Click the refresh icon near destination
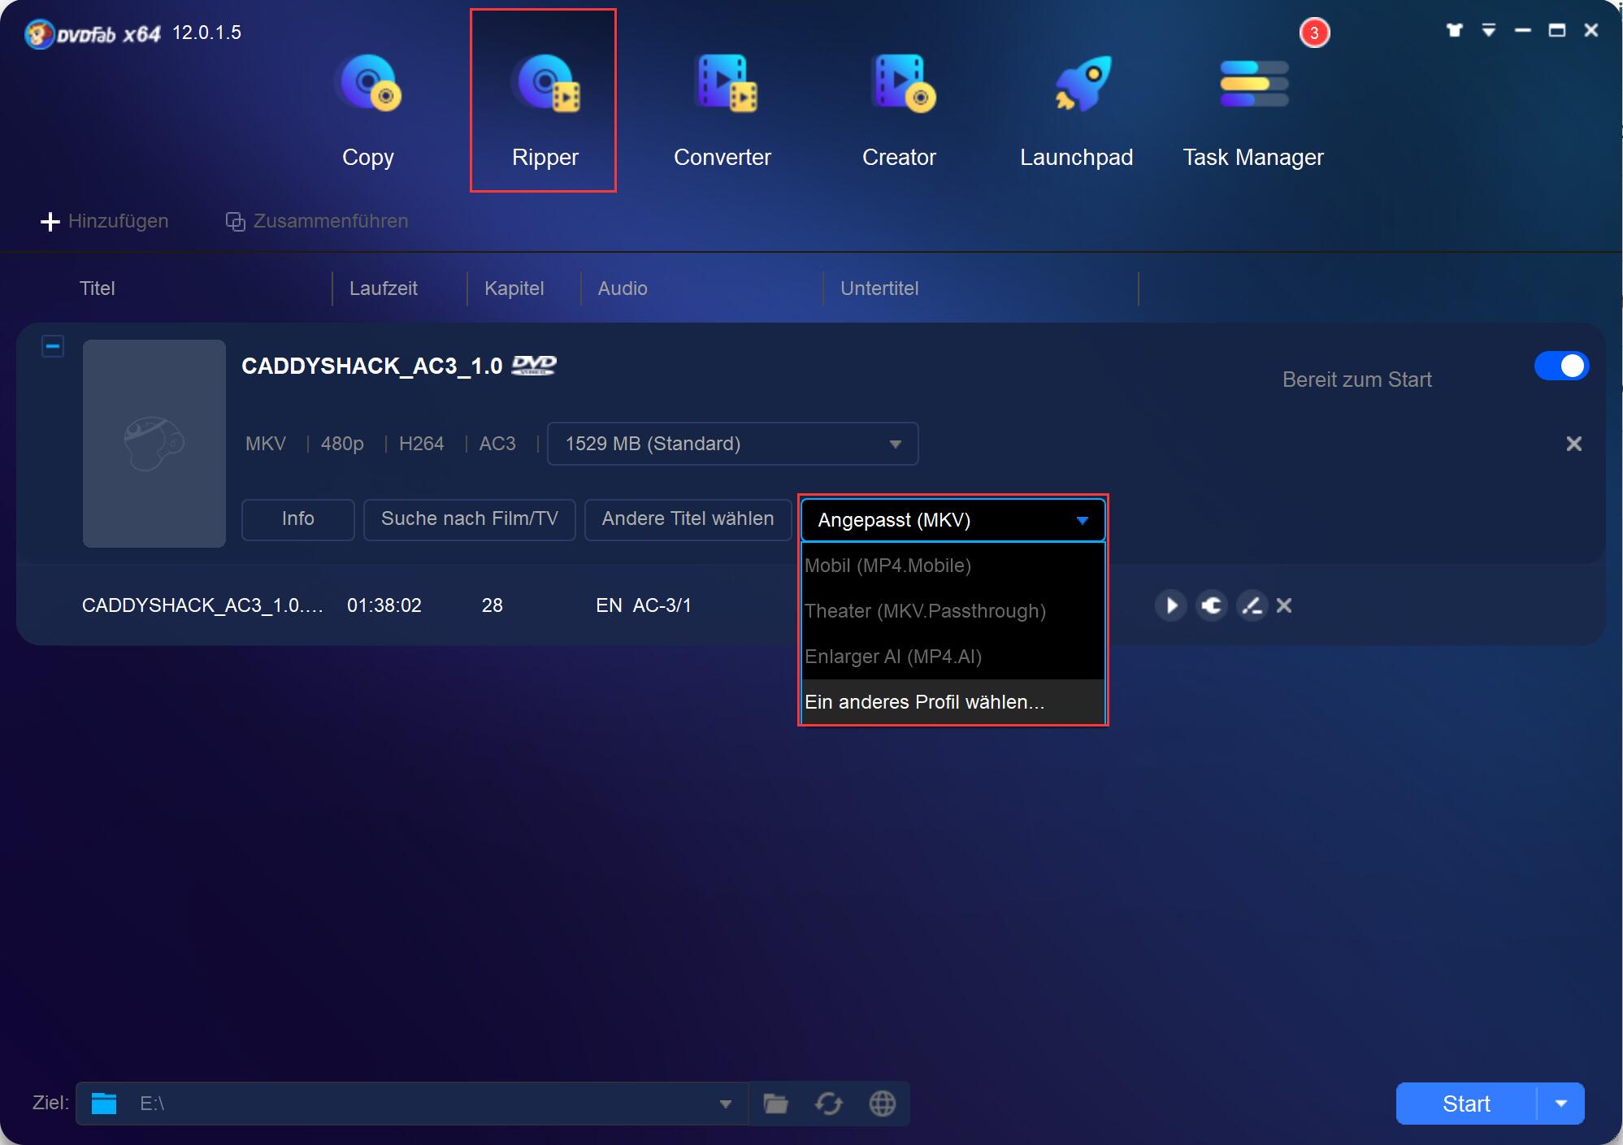The image size is (1623, 1145). [x=829, y=1104]
